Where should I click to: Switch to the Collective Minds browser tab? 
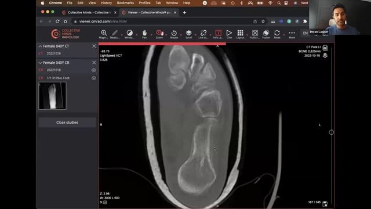[89, 13]
